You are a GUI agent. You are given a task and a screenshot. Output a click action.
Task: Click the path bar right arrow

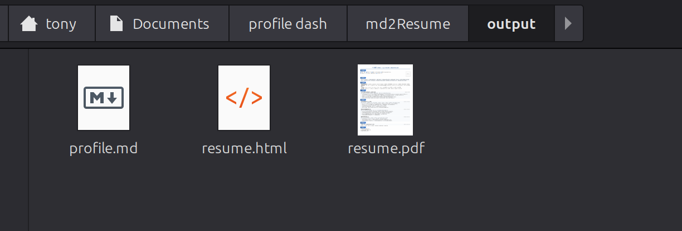click(x=568, y=23)
